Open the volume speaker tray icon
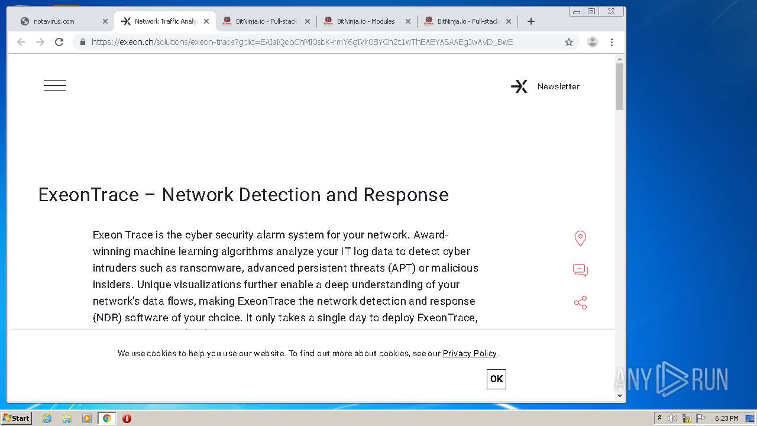Screen dimensions: 757x426 tap(672, 418)
